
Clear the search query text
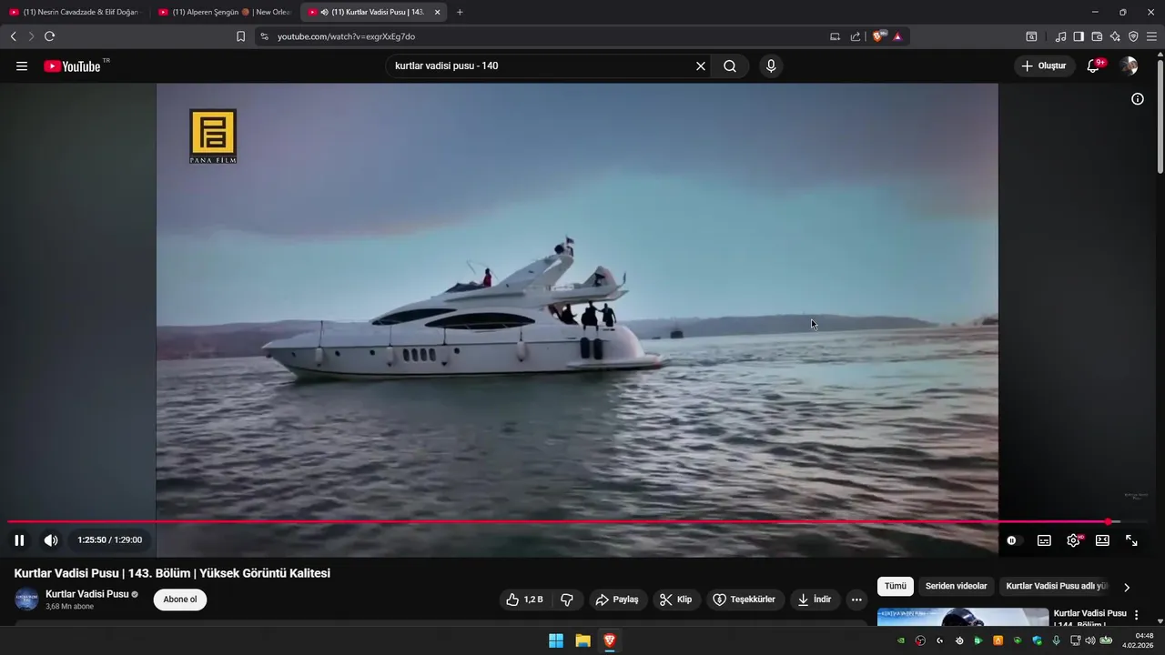[x=701, y=66]
